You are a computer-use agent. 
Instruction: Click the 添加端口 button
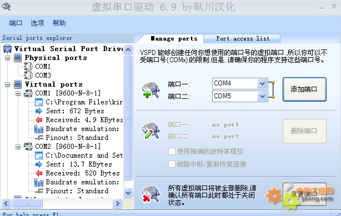click(x=304, y=89)
